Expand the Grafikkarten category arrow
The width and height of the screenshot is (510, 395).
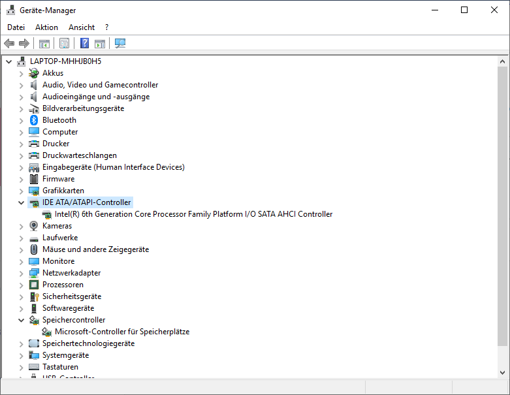[x=21, y=191]
